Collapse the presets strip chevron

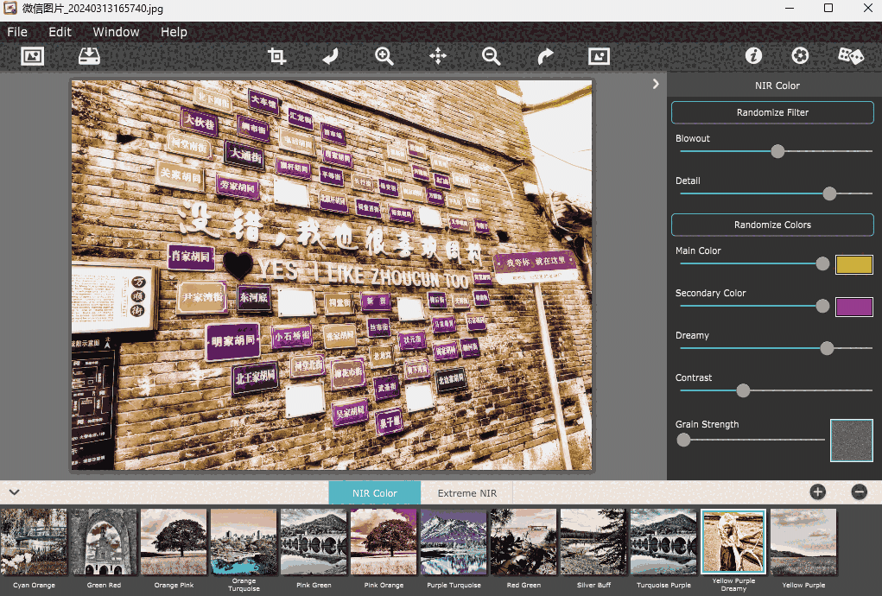click(15, 492)
